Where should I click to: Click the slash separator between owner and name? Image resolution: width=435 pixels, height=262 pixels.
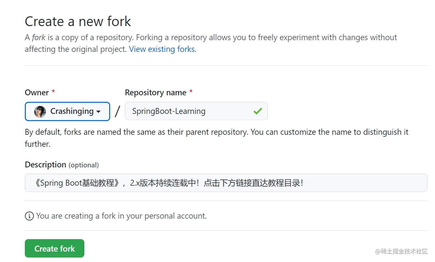[x=117, y=112]
